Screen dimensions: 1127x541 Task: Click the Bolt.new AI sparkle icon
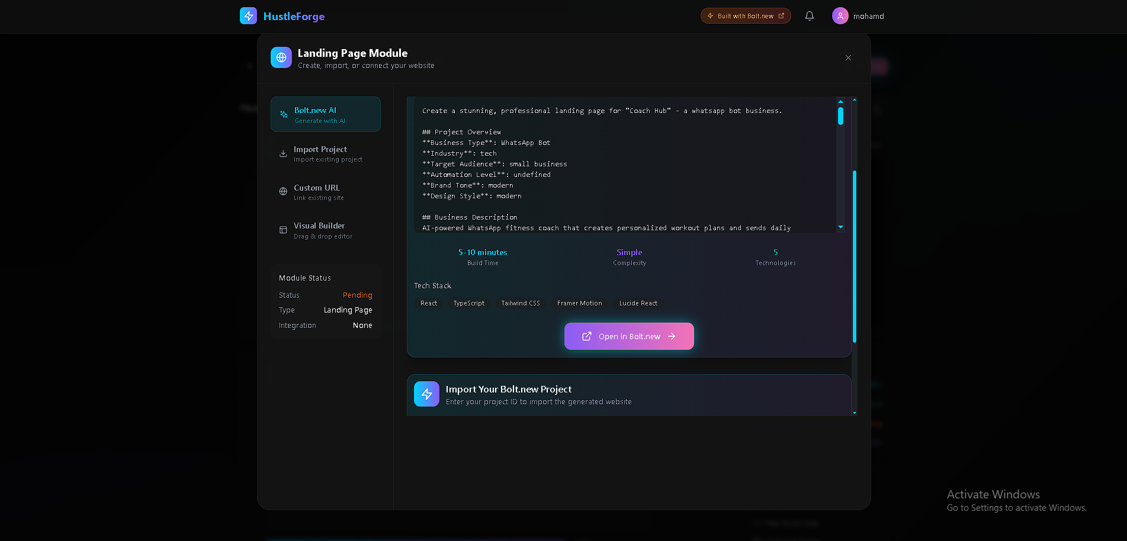284,114
